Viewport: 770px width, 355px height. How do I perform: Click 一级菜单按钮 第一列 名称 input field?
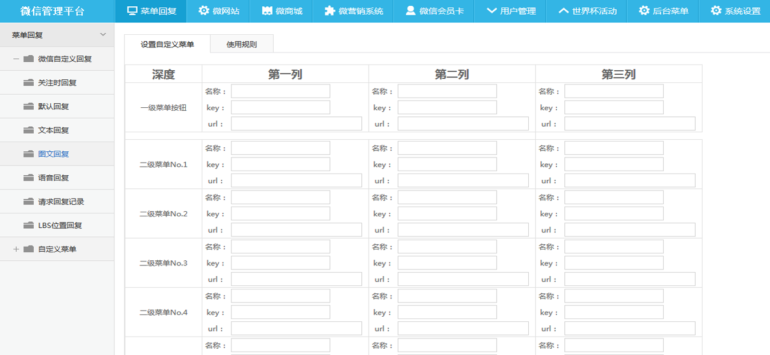[280, 91]
